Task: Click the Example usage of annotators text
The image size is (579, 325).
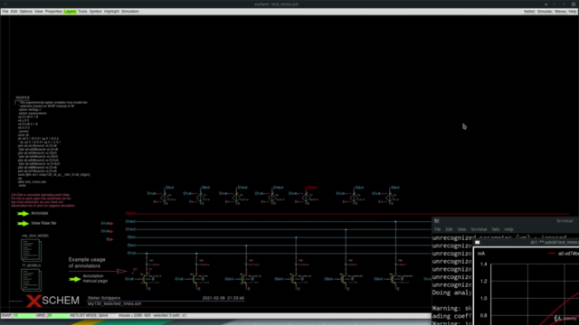Action: (x=87, y=263)
